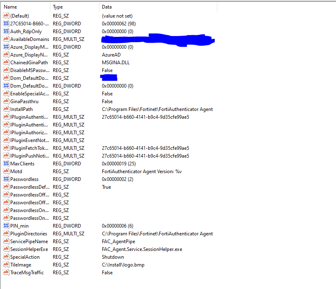This screenshot has height=289, width=336.
Task: Select the "AvailableDomains" value name
Action: (29, 39)
